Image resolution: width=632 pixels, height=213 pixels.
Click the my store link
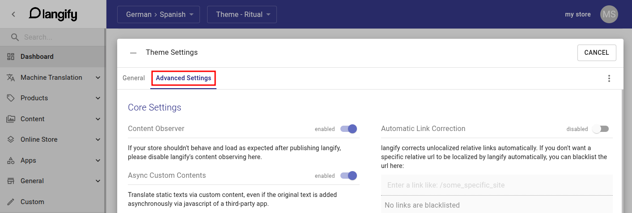click(x=578, y=14)
